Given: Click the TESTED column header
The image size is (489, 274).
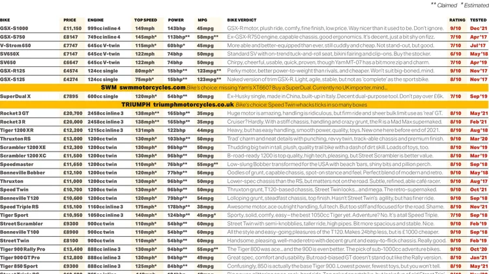Looking at the screenshot, I should tap(479, 20).
